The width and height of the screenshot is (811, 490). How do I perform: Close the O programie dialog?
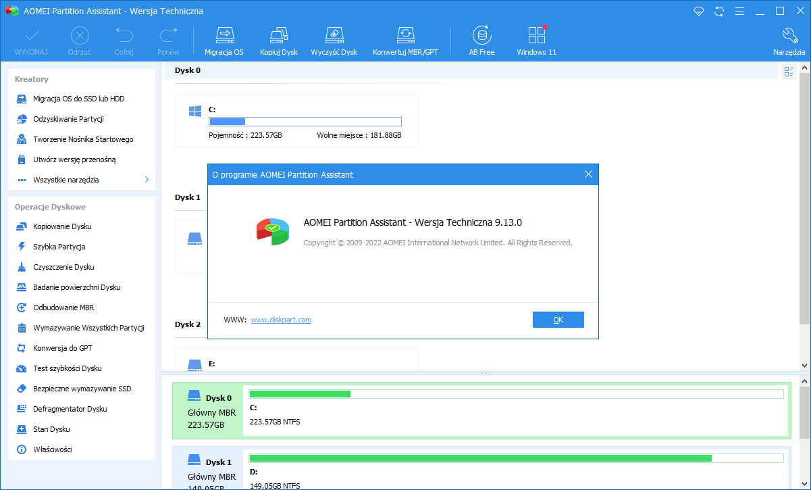tap(588, 174)
